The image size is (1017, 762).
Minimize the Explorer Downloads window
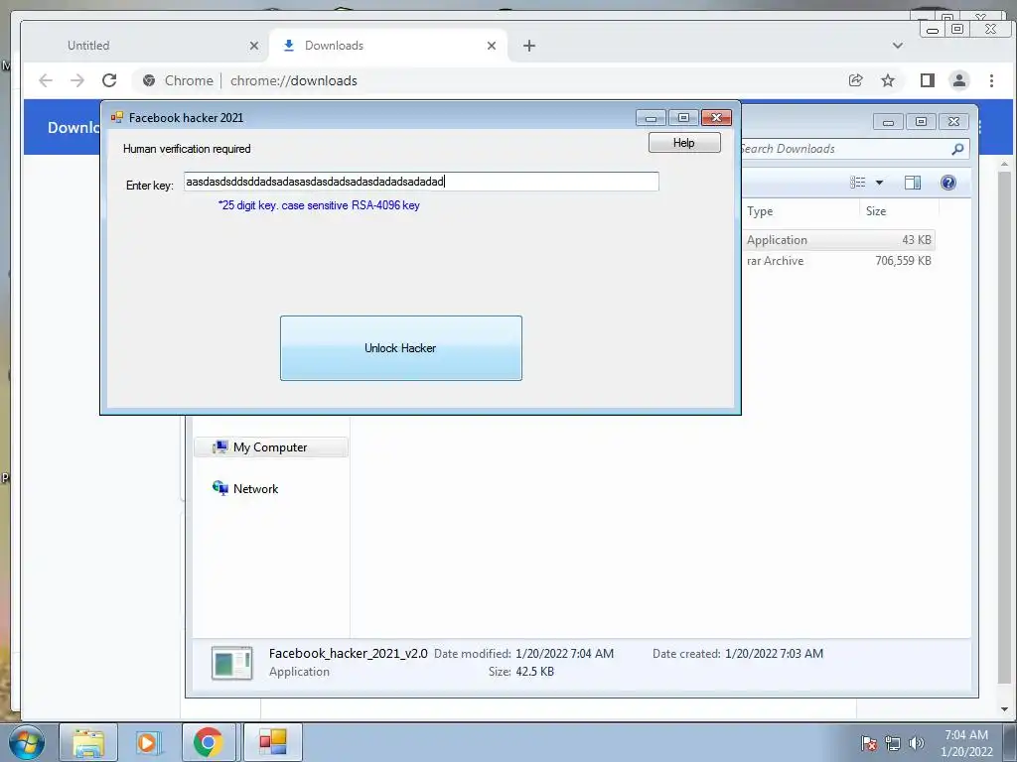click(889, 122)
